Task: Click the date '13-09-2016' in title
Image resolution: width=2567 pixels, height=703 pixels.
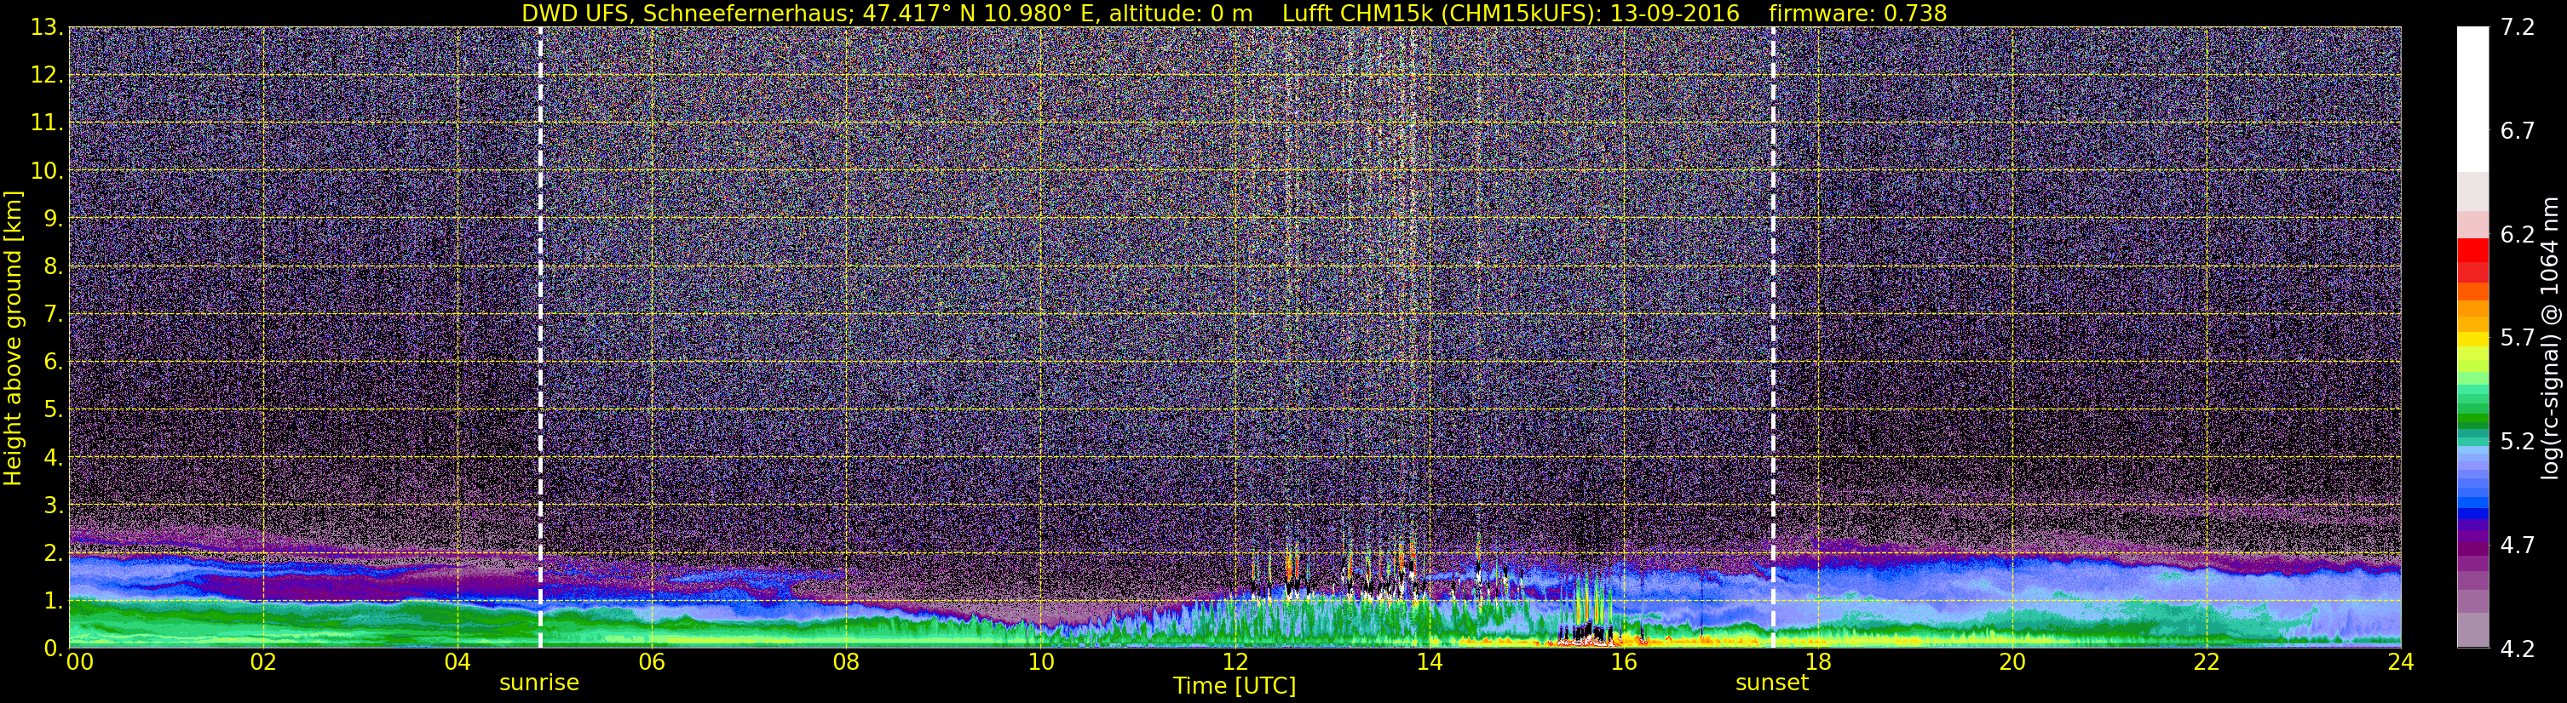Action: point(1675,13)
